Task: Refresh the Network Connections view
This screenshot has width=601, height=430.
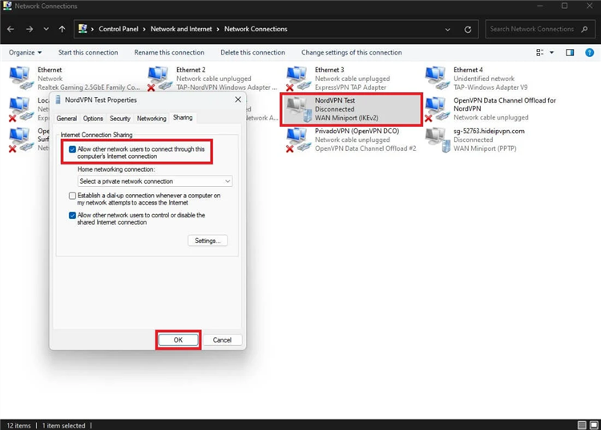Action: pos(468,30)
